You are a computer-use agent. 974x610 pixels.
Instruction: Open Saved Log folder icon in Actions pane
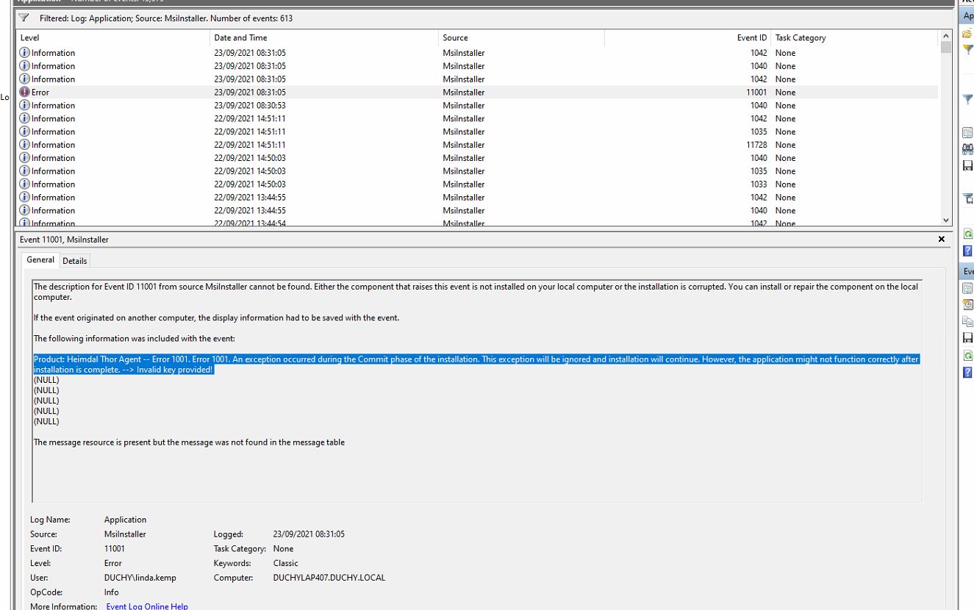coord(967,33)
